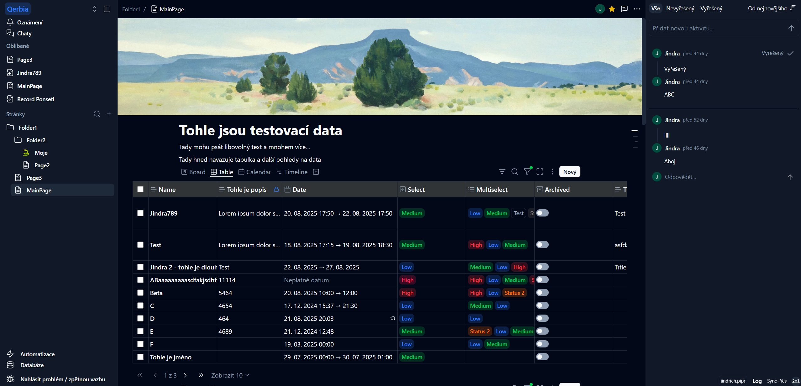This screenshot has height=386, width=801.
Task: Go to the first page of the table
Action: click(x=140, y=375)
